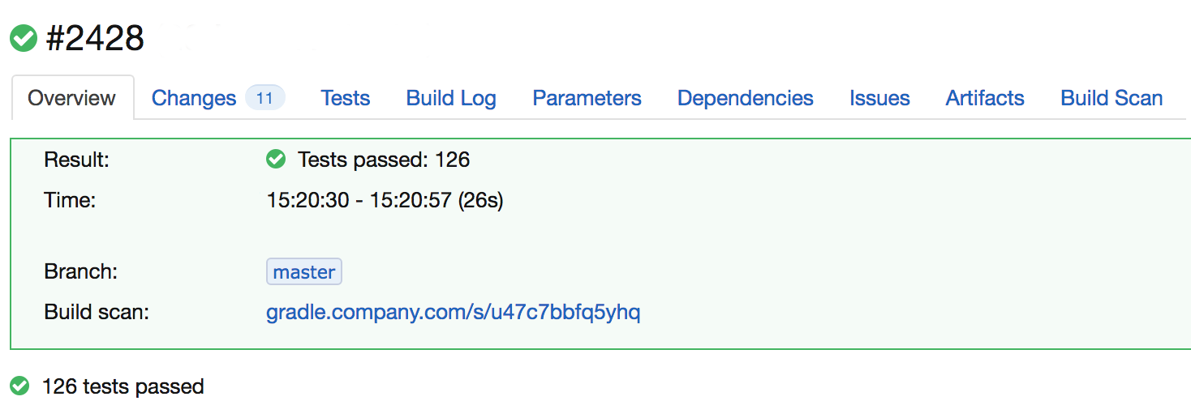Open the Artifacts tab
The width and height of the screenshot is (1191, 418).
985,98
